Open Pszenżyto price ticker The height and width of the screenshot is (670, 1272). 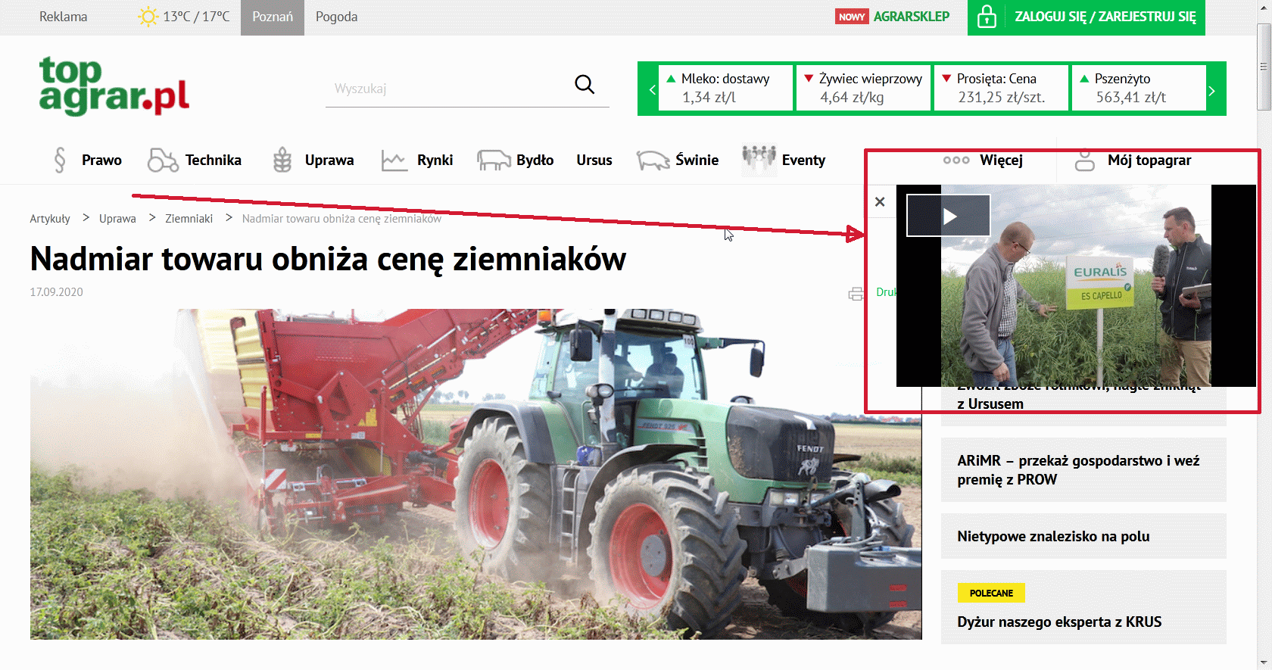point(1139,89)
